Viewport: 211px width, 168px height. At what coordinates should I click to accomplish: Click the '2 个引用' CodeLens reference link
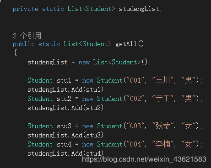click(x=27, y=36)
